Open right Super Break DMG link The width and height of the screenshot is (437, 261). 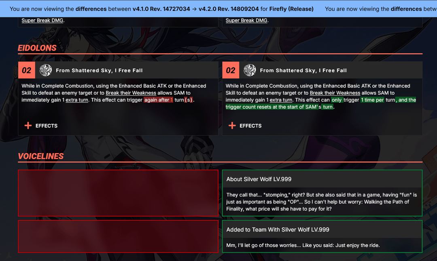pos(246,20)
